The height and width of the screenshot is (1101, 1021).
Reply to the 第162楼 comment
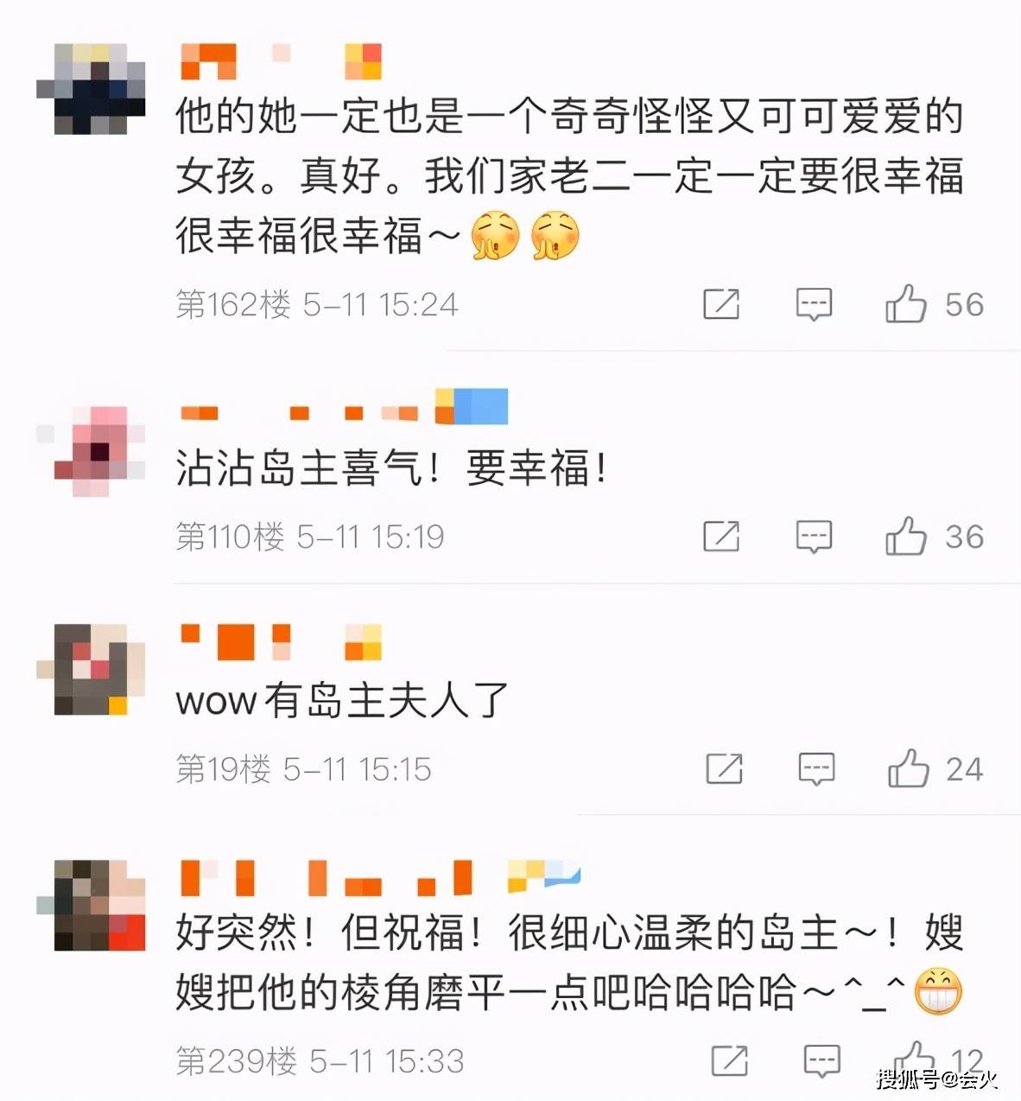pos(814,305)
